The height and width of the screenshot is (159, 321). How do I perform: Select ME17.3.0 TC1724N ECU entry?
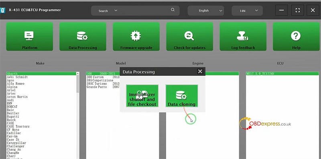click(x=282, y=73)
